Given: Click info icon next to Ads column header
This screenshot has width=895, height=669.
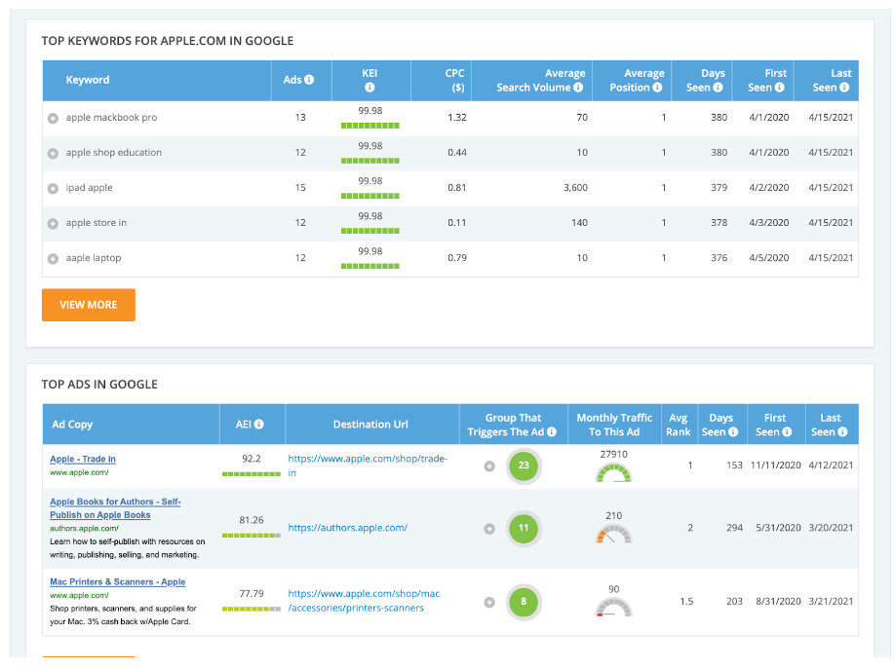Looking at the screenshot, I should pyautogui.click(x=309, y=80).
